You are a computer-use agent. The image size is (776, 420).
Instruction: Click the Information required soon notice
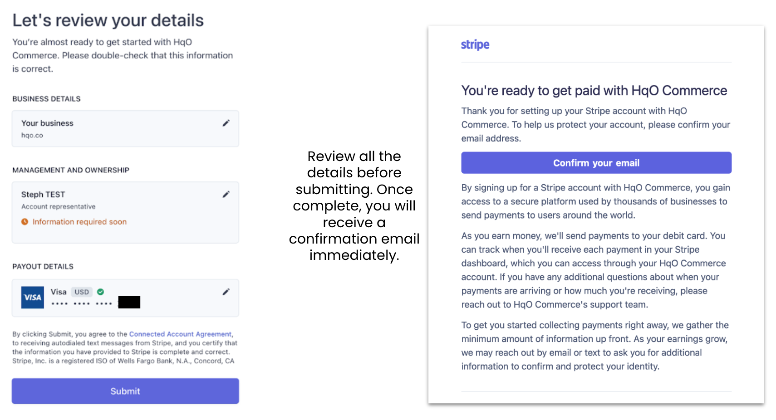click(x=79, y=222)
